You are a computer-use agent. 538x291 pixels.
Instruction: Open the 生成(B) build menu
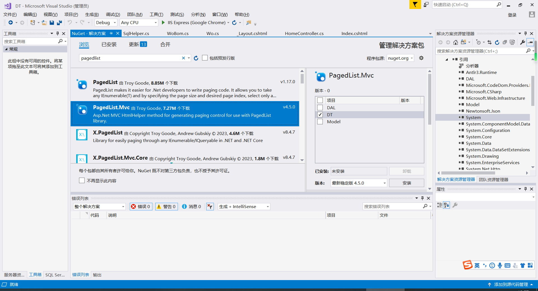92,15
